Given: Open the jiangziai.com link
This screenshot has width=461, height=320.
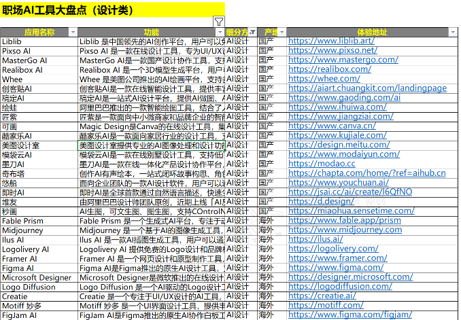Looking at the screenshot, I should (341, 116).
